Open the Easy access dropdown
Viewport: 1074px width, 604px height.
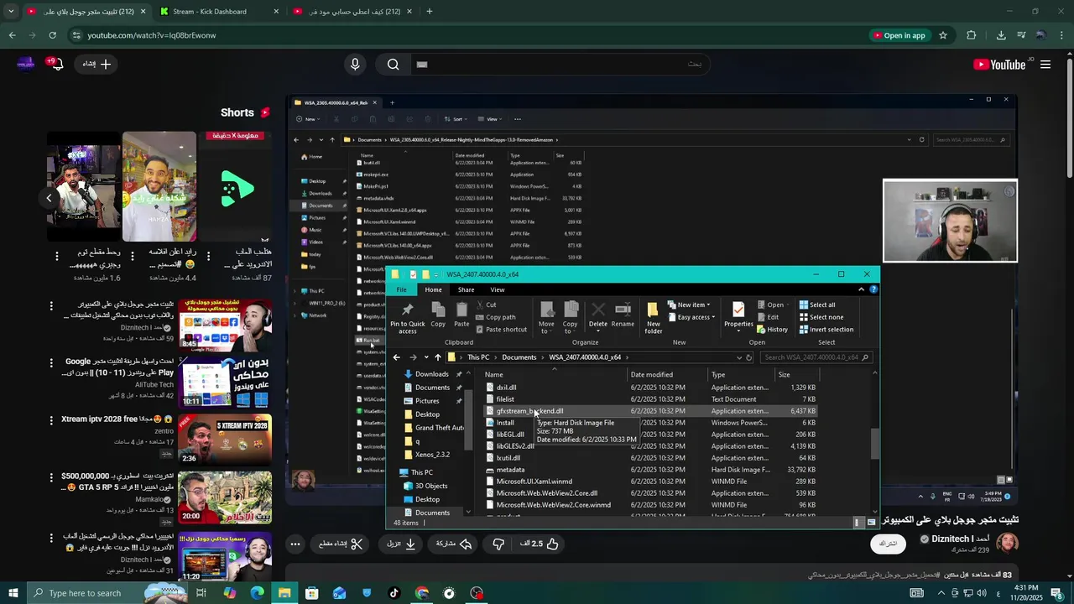pyautogui.click(x=690, y=317)
